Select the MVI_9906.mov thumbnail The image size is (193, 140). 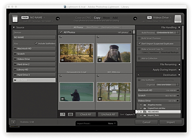point(114,53)
